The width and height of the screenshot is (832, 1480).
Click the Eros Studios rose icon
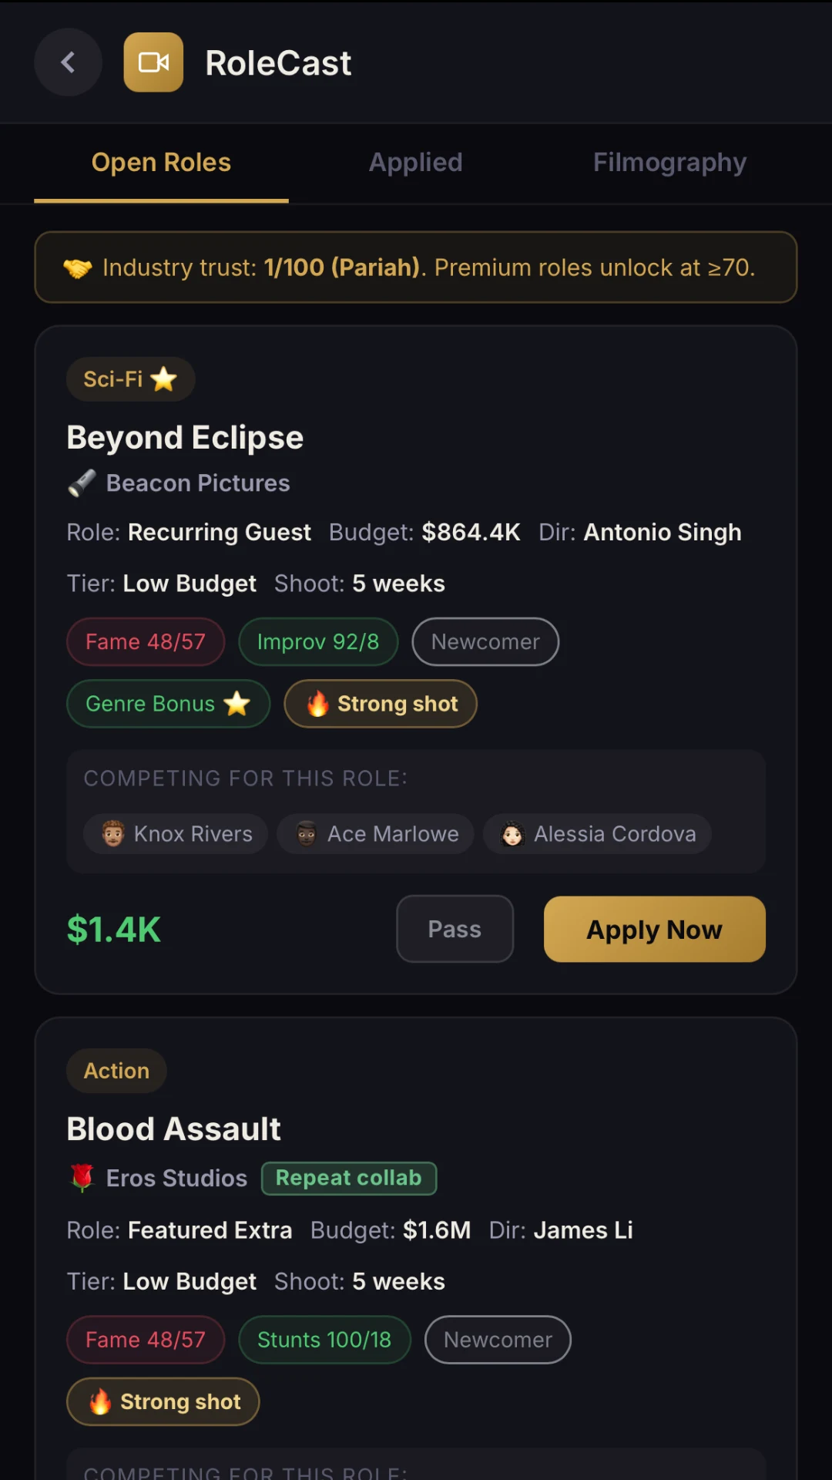(x=82, y=1179)
